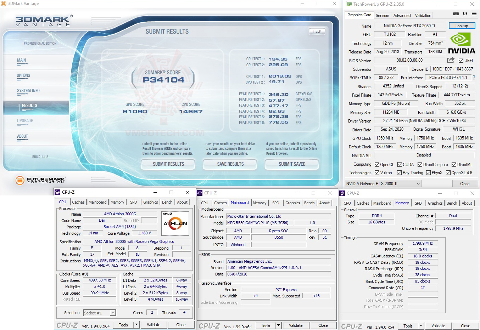The image size is (480, 330).
Task: Toggle the DirectML checkbox
Action: [x=454, y=165]
